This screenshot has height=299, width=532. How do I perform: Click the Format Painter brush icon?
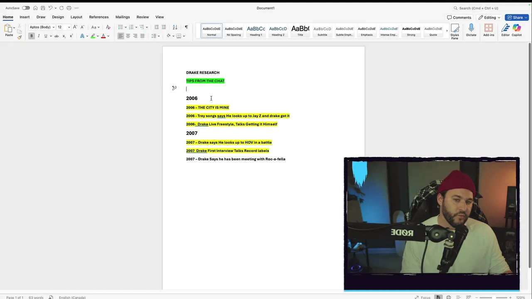point(19,37)
